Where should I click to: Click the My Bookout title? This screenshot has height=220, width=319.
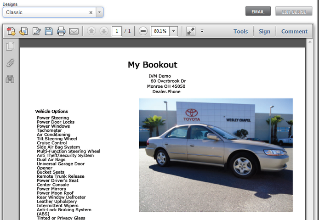coord(153,65)
